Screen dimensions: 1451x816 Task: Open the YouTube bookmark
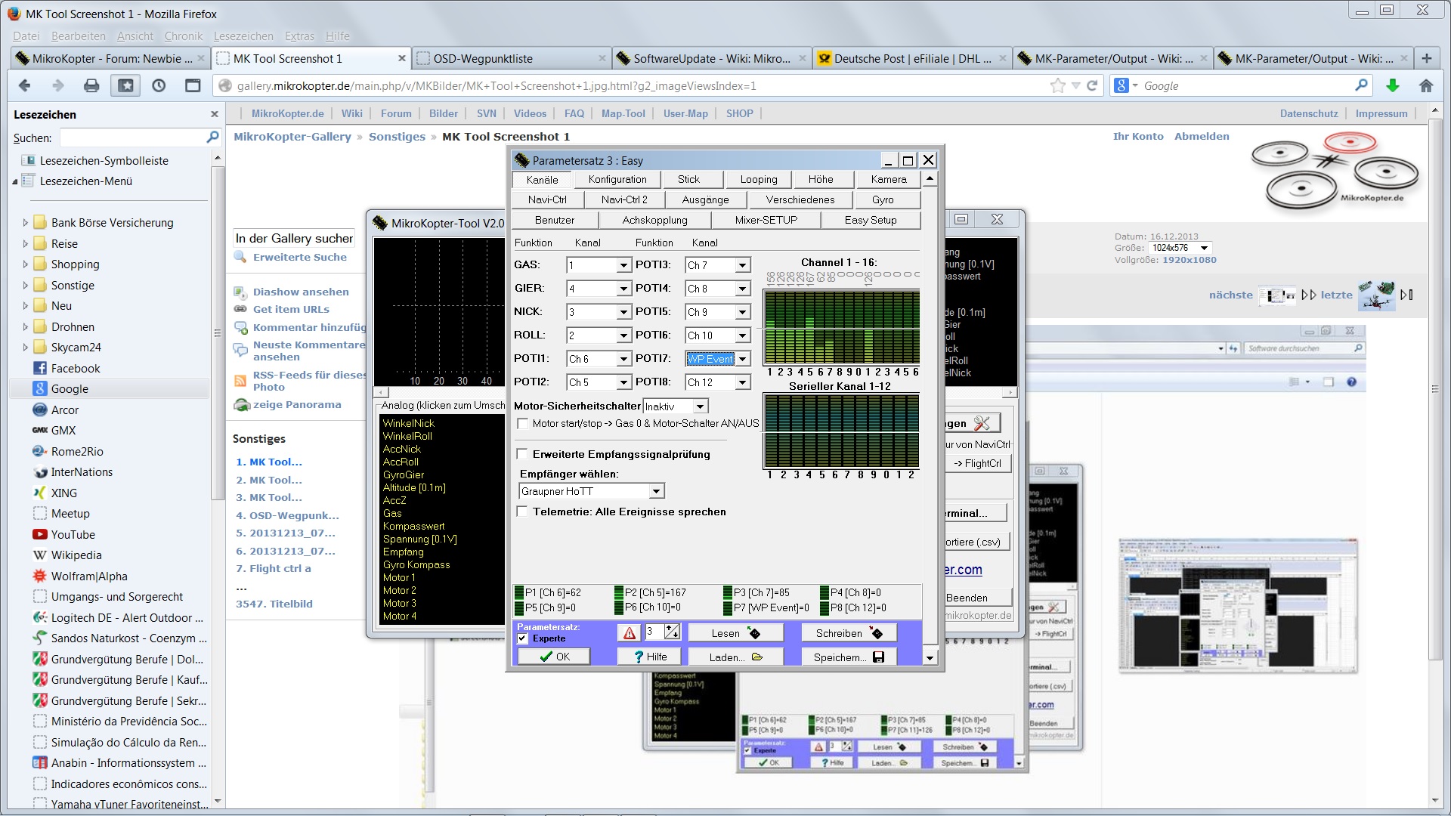pos(73,534)
